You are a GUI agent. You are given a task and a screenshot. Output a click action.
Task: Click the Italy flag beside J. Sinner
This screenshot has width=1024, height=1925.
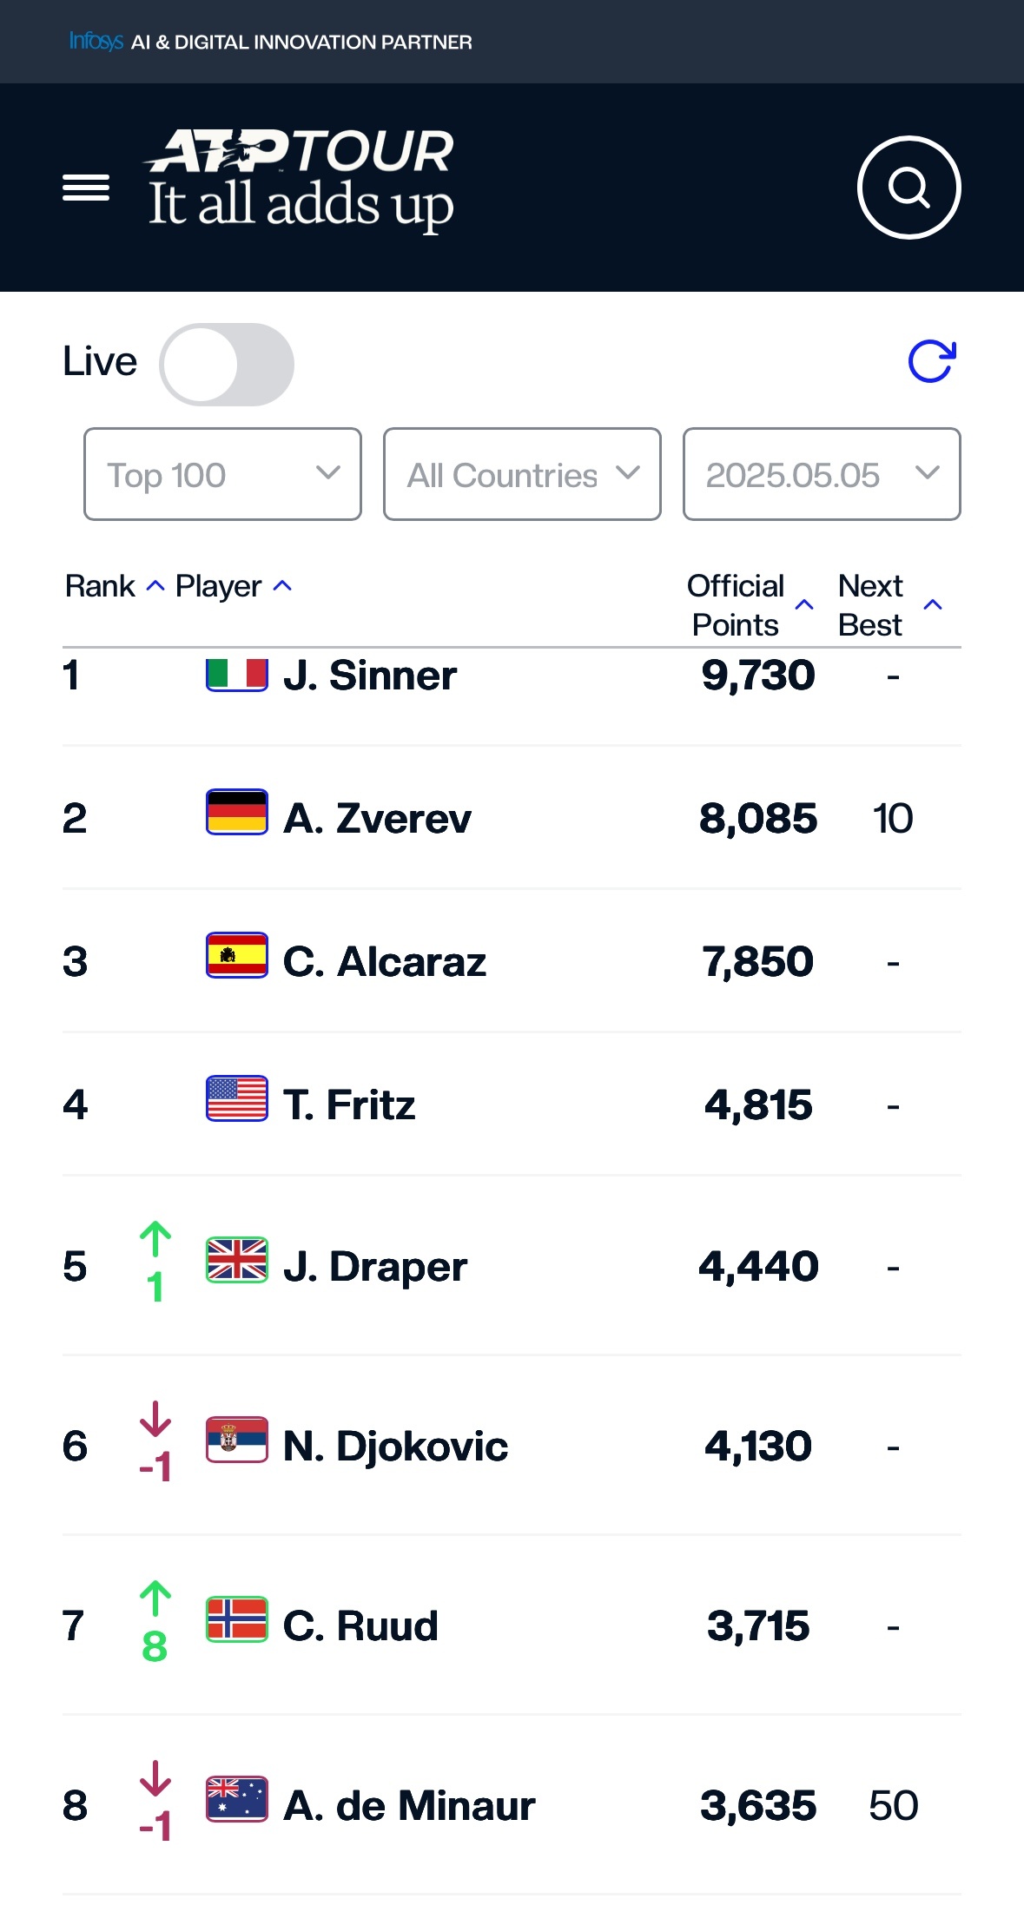236,674
